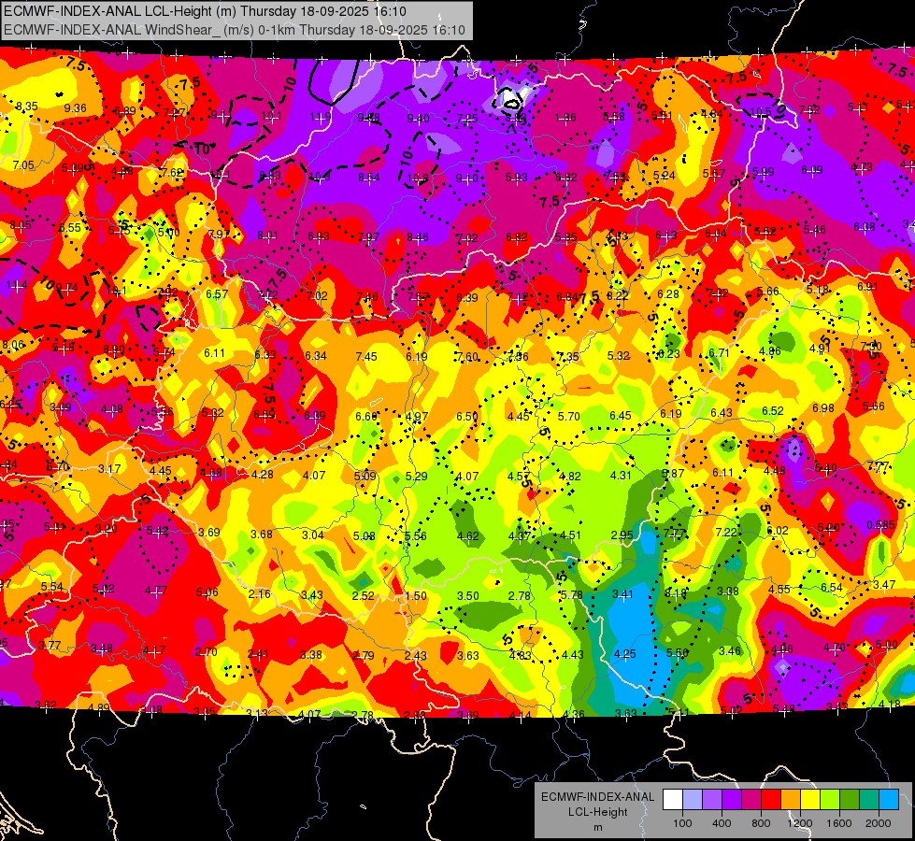This screenshot has width=915, height=841.
Task: Click the 1200 legend scale label
Action: click(800, 823)
